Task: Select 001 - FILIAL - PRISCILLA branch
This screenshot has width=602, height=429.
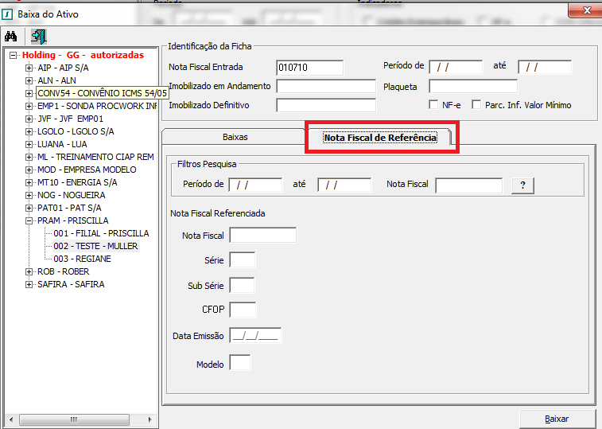Action: tap(100, 233)
